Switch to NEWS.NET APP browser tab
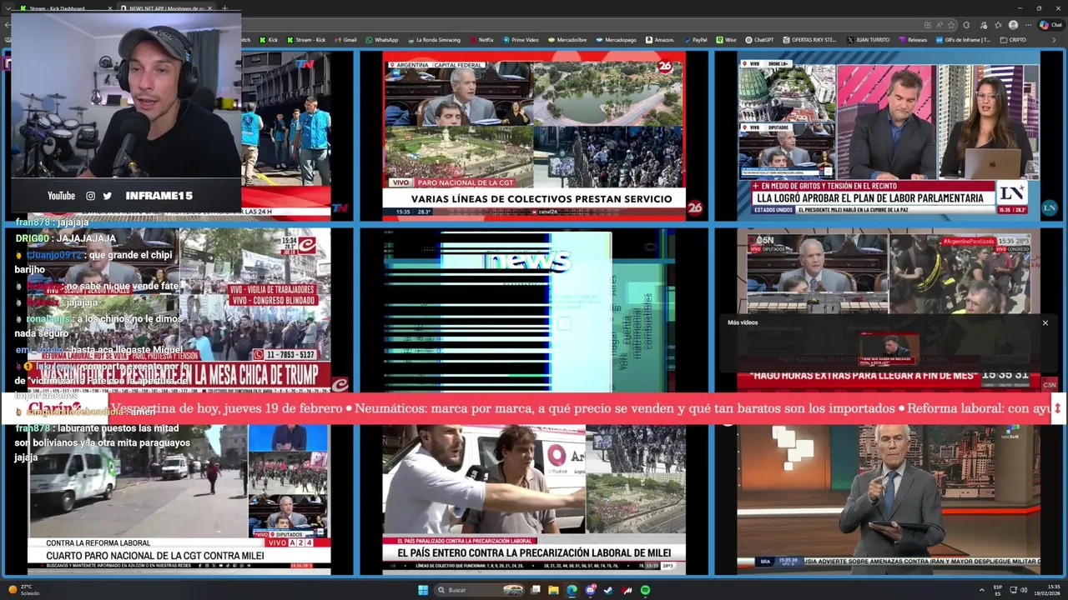Image resolution: width=1068 pixels, height=600 pixels. click(167, 8)
